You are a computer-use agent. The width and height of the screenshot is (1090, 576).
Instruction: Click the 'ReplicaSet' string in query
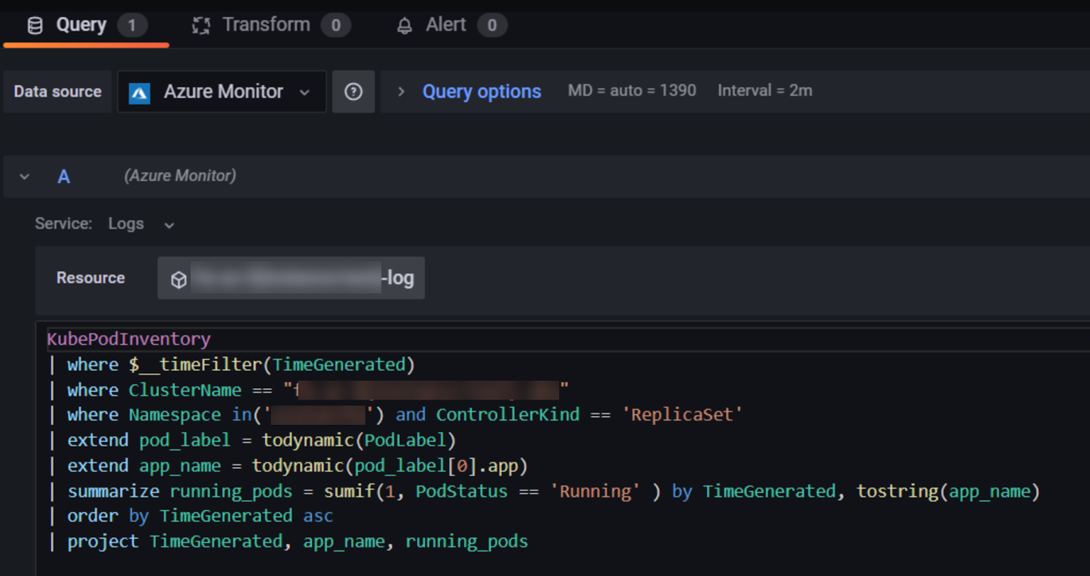pyautogui.click(x=682, y=415)
